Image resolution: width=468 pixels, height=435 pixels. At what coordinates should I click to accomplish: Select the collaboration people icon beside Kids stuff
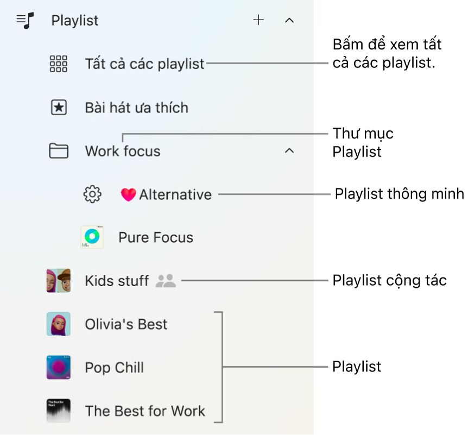point(166,281)
